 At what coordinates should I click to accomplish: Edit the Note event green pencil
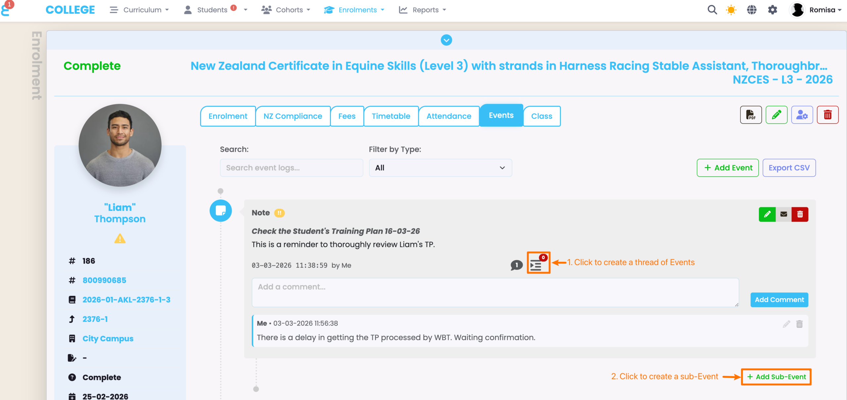(767, 214)
